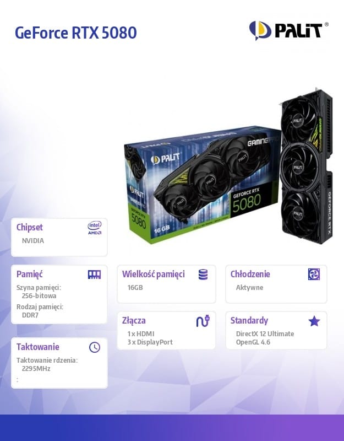Click the product box image of RTX 5080
This screenshot has width=344, height=441.
(x=201, y=185)
